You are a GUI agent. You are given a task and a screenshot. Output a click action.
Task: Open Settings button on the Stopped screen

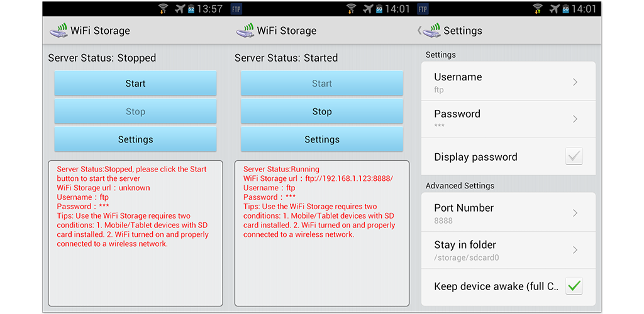[x=136, y=139]
